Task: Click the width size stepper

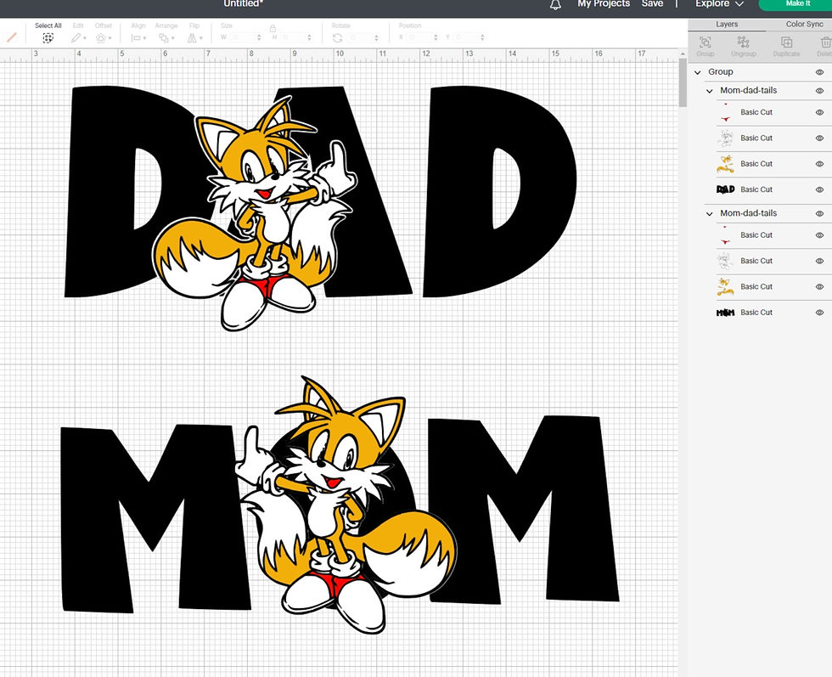Action: coord(259,37)
